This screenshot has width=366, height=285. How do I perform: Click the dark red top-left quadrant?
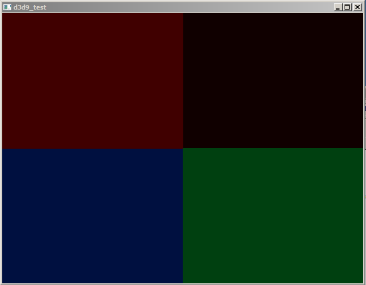tap(92, 81)
